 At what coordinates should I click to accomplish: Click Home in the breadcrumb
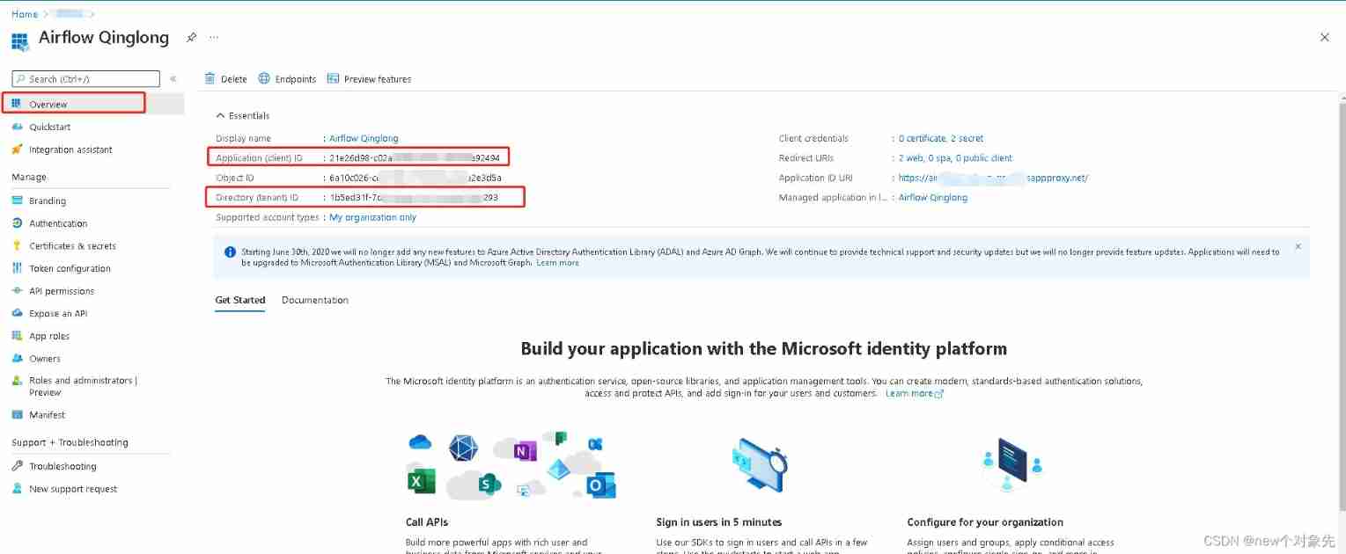tap(25, 14)
